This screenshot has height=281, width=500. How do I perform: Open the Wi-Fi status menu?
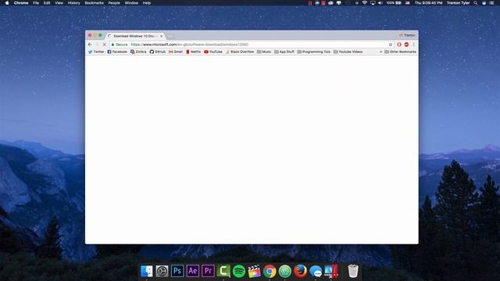point(365,3)
